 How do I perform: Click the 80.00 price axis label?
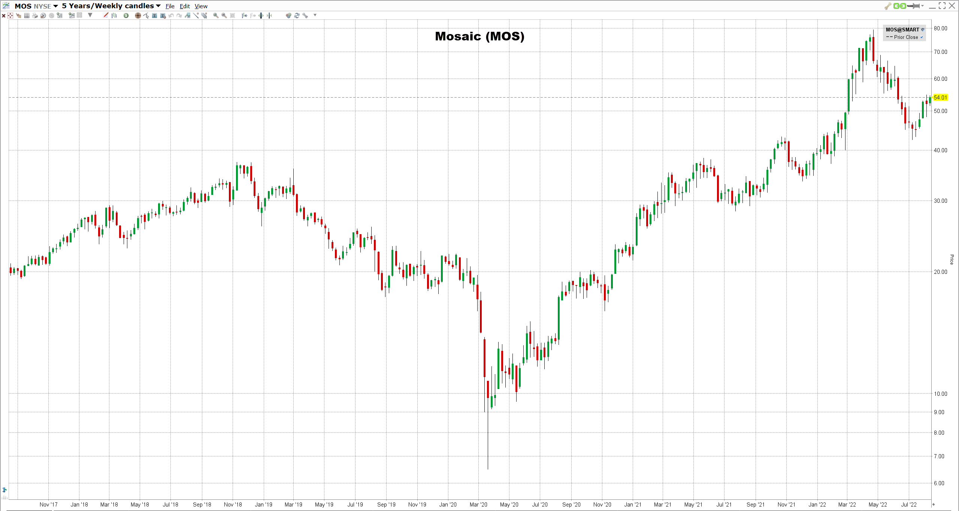[x=940, y=28]
